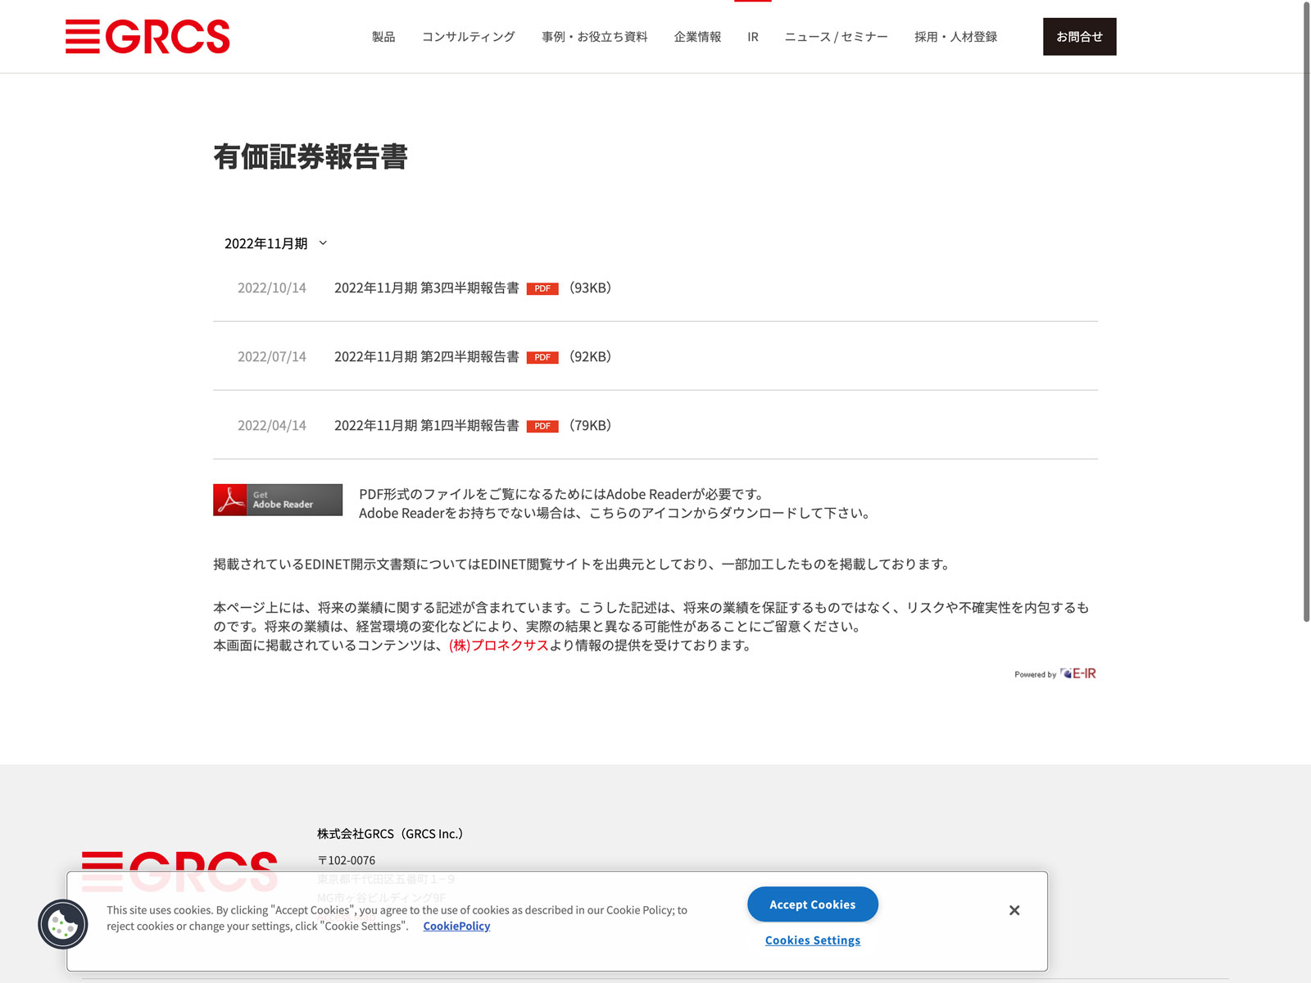The image size is (1311, 983).
Task: Click the Powered by E-IR logo
Action: (1055, 673)
